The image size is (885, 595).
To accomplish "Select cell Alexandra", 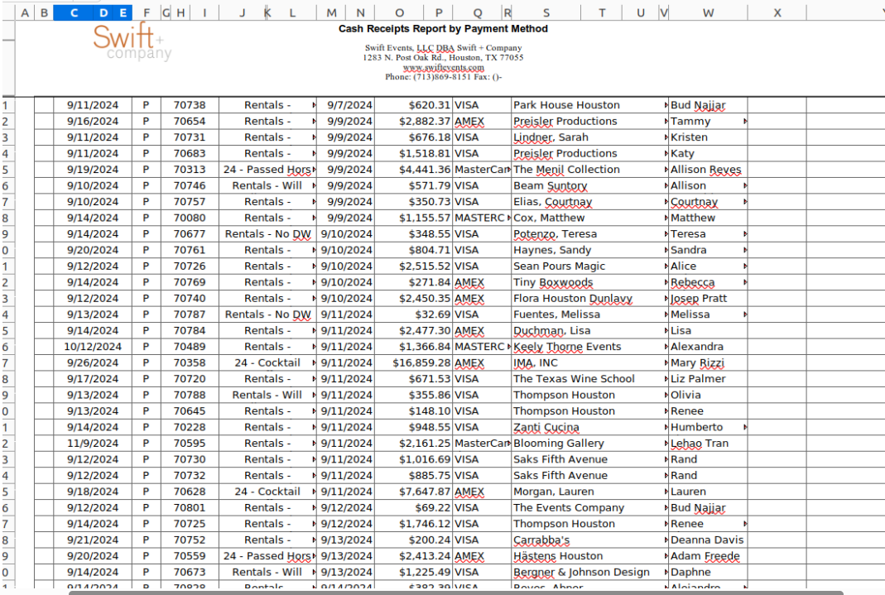I will click(708, 346).
